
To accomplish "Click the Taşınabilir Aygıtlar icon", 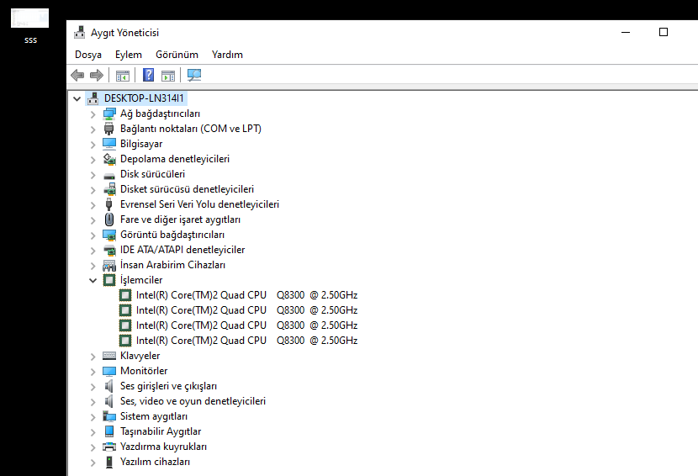I will (109, 431).
